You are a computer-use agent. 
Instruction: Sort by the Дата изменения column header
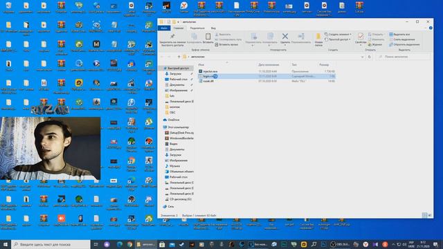click(x=269, y=65)
